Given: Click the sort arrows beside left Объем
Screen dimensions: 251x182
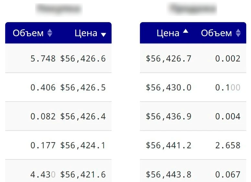Looking at the screenshot, I should coord(50,33).
